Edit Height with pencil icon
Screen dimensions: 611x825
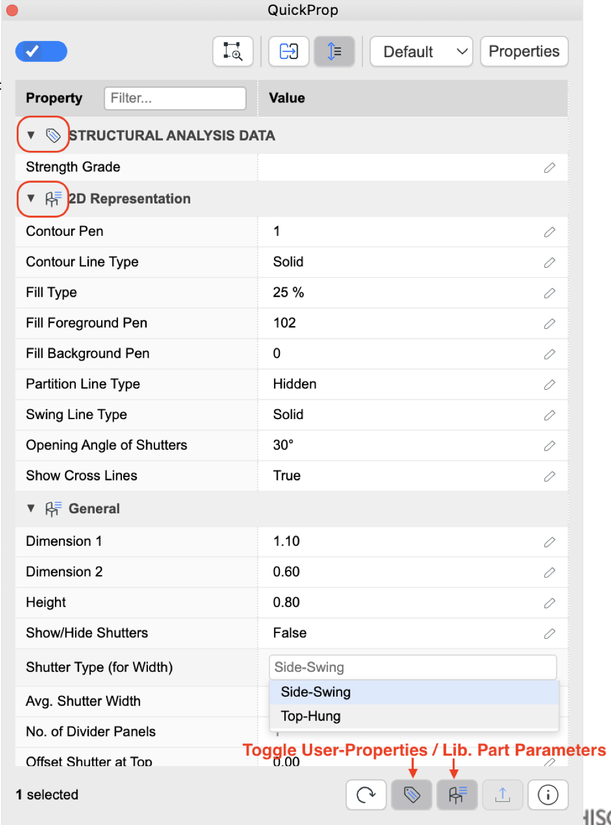point(550,603)
